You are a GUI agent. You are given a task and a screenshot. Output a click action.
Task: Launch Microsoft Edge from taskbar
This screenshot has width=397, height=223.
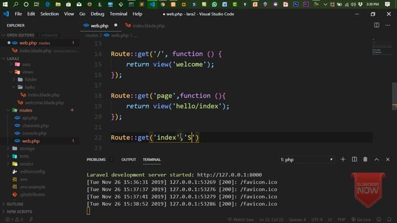47,4
